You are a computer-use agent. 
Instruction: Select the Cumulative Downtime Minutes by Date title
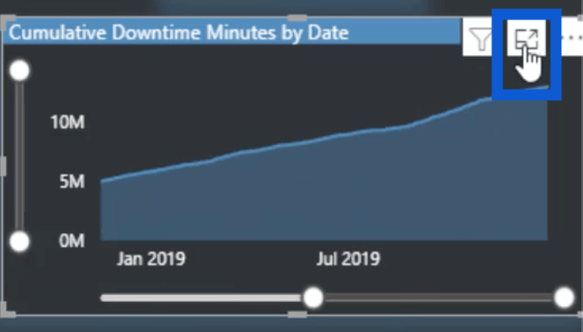(x=178, y=33)
